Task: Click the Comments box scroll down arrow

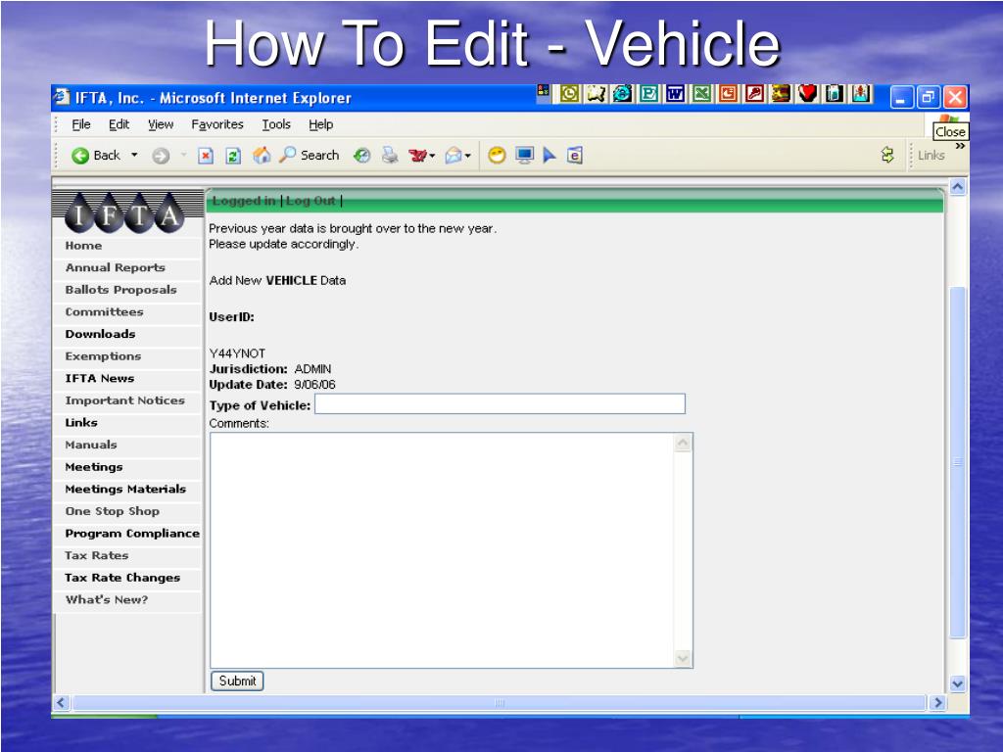Action: pyautogui.click(x=683, y=659)
